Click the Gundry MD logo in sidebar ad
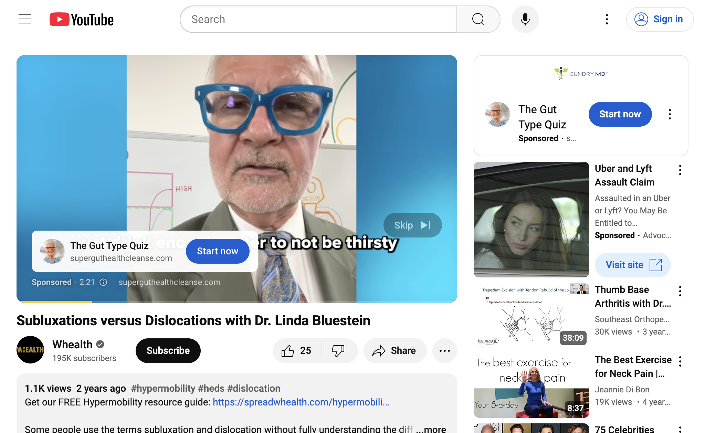Viewport: 705px width, 433px height. (581, 73)
